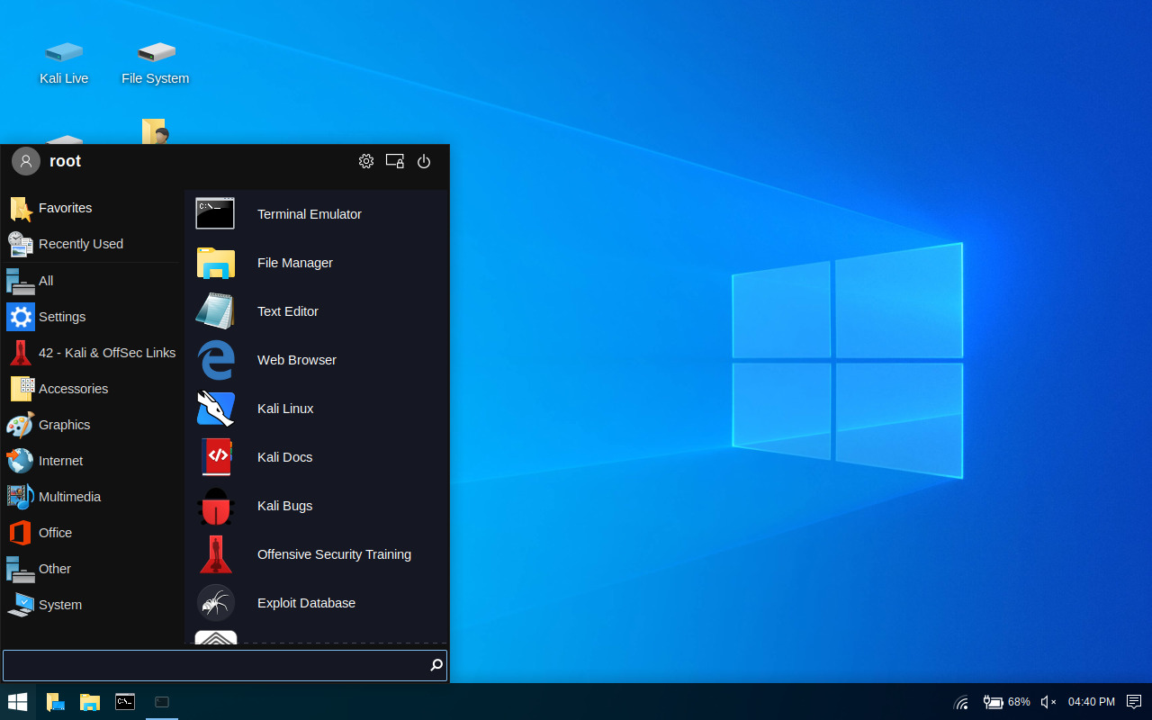Click the power button in the menu
The height and width of the screenshot is (720, 1152).
423,161
